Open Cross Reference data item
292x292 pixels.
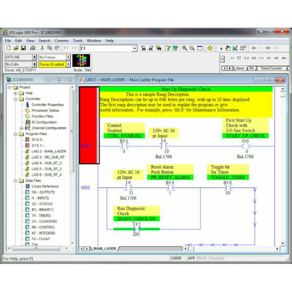coord(45,187)
